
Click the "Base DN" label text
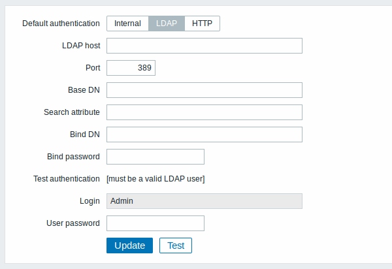click(84, 90)
